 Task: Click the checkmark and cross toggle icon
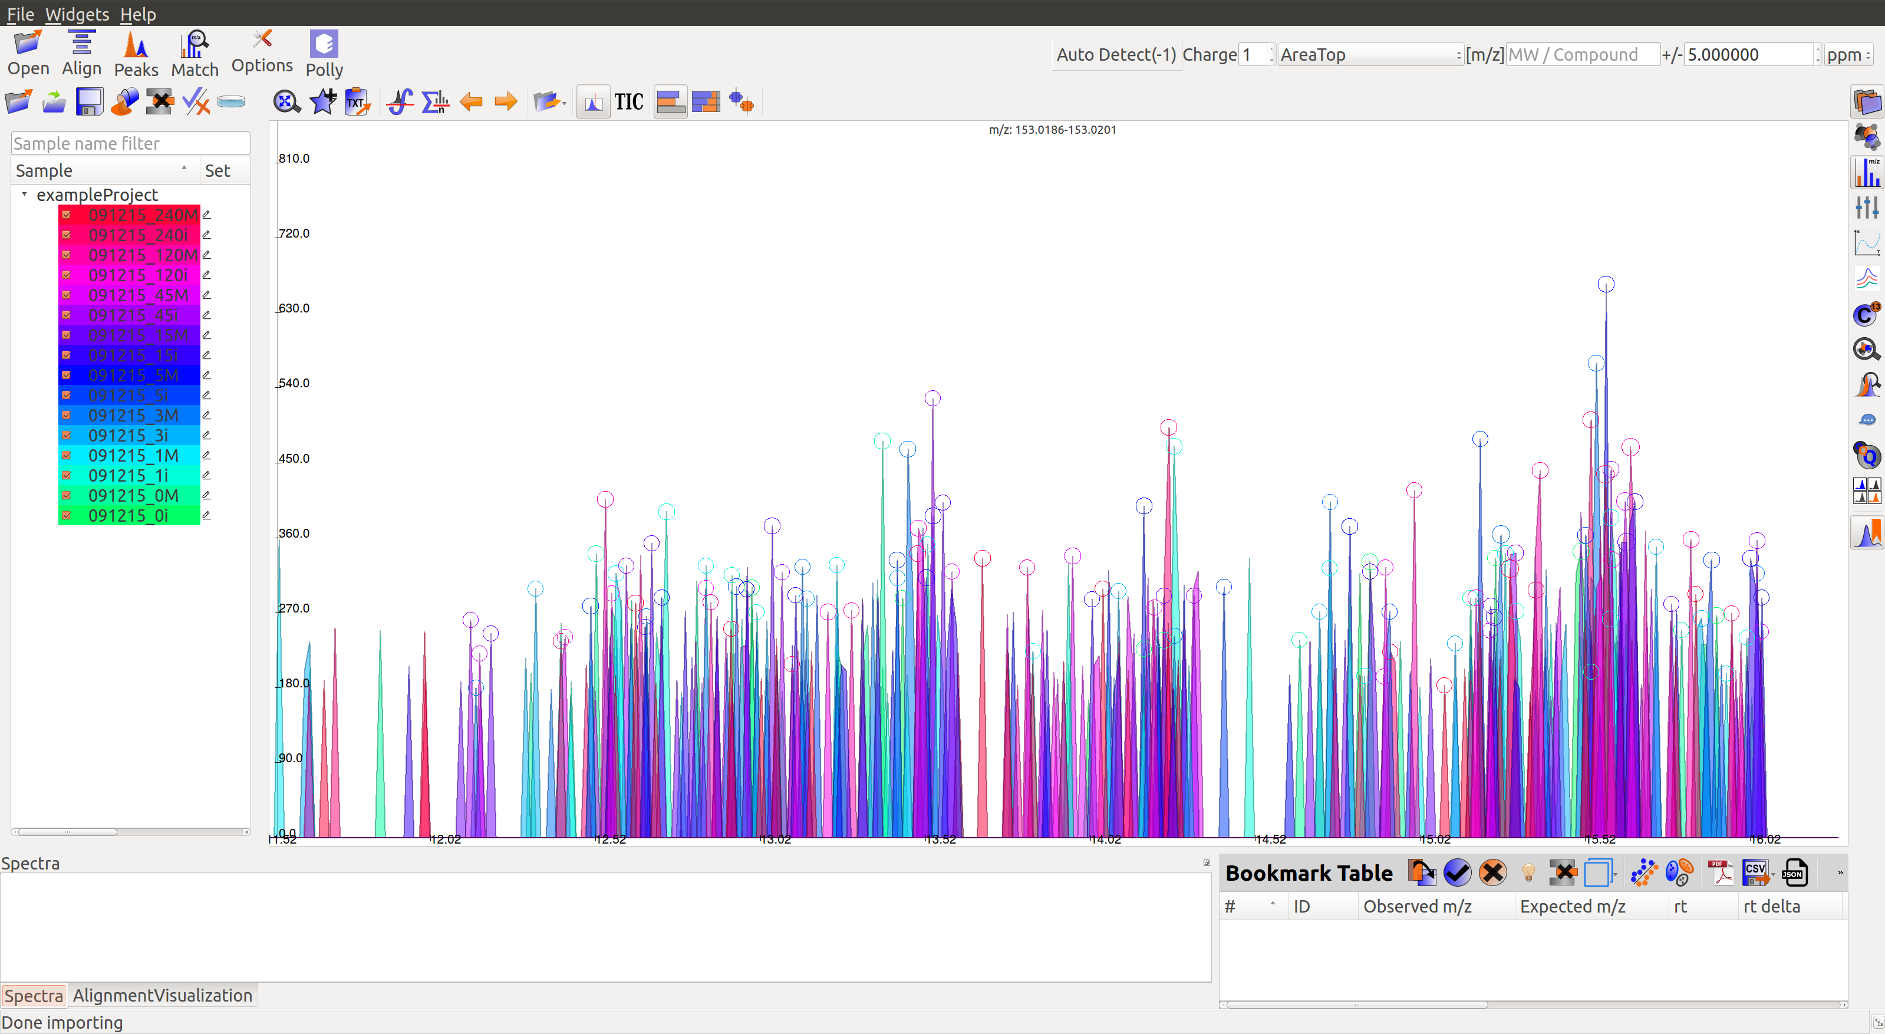point(195,102)
